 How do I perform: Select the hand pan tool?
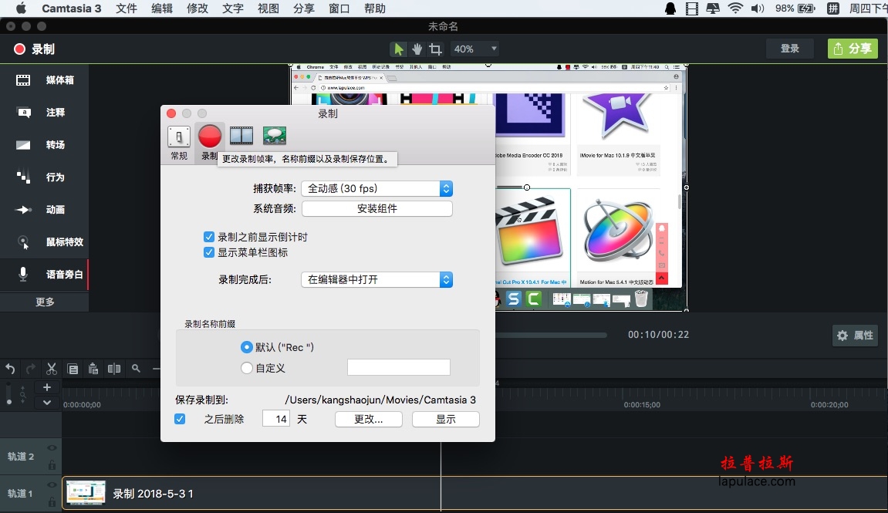pos(417,49)
